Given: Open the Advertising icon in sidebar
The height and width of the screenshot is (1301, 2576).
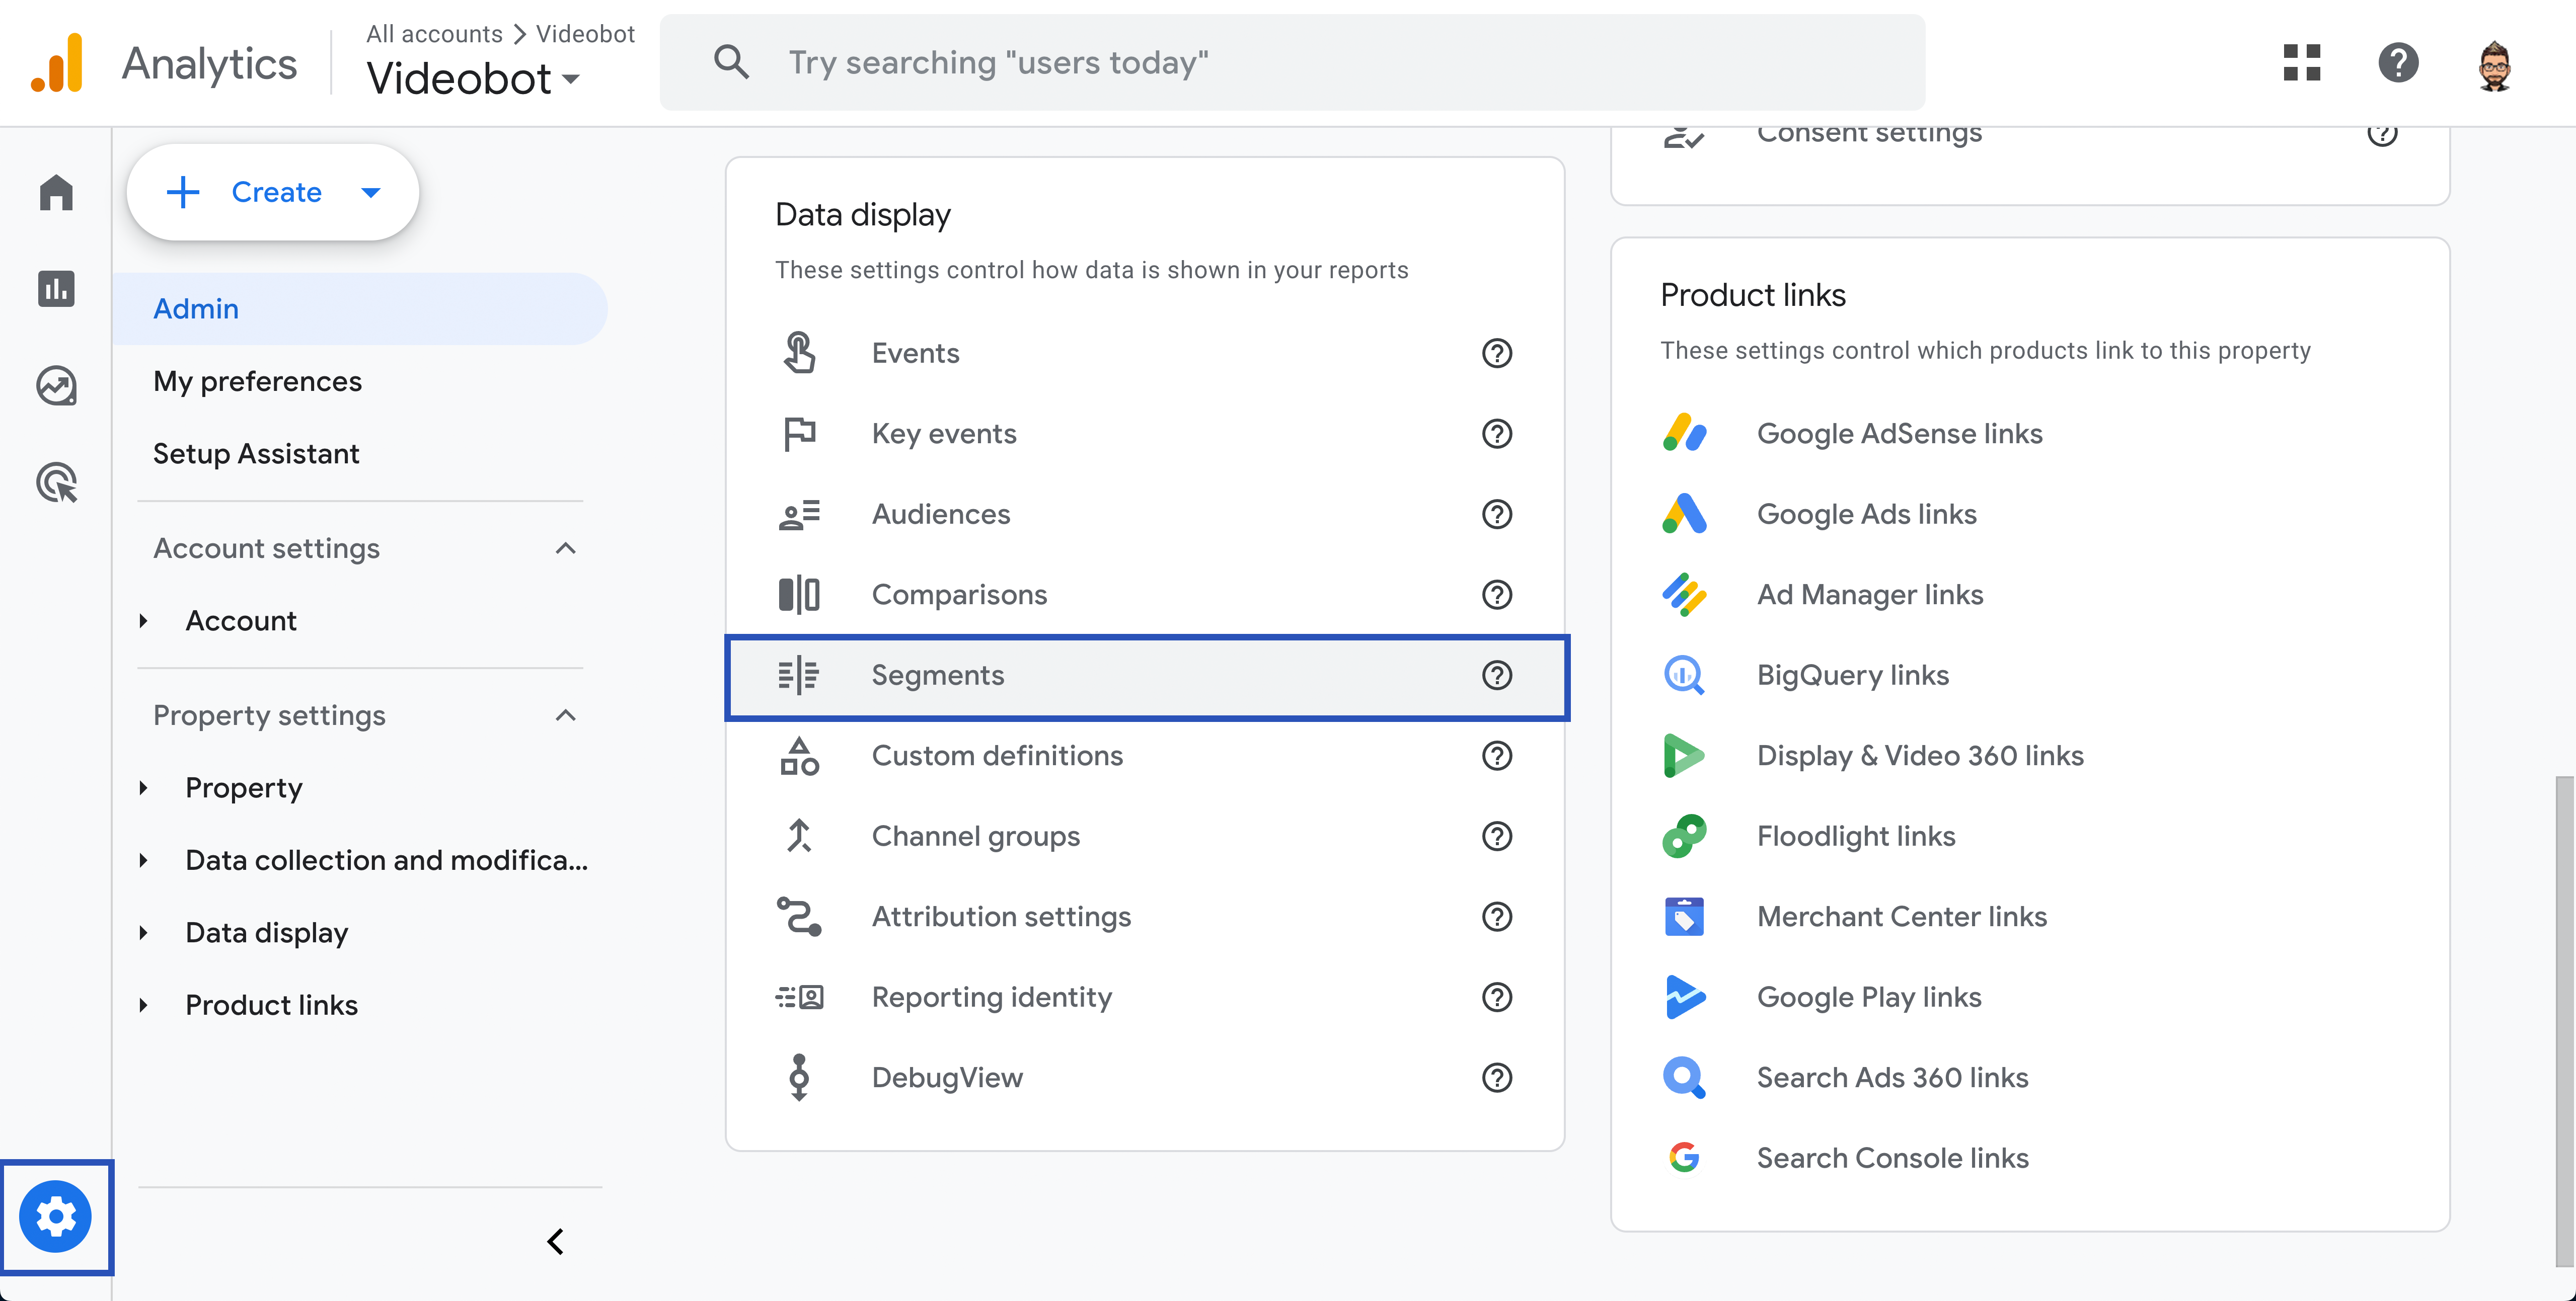Looking at the screenshot, I should pos(56,482).
